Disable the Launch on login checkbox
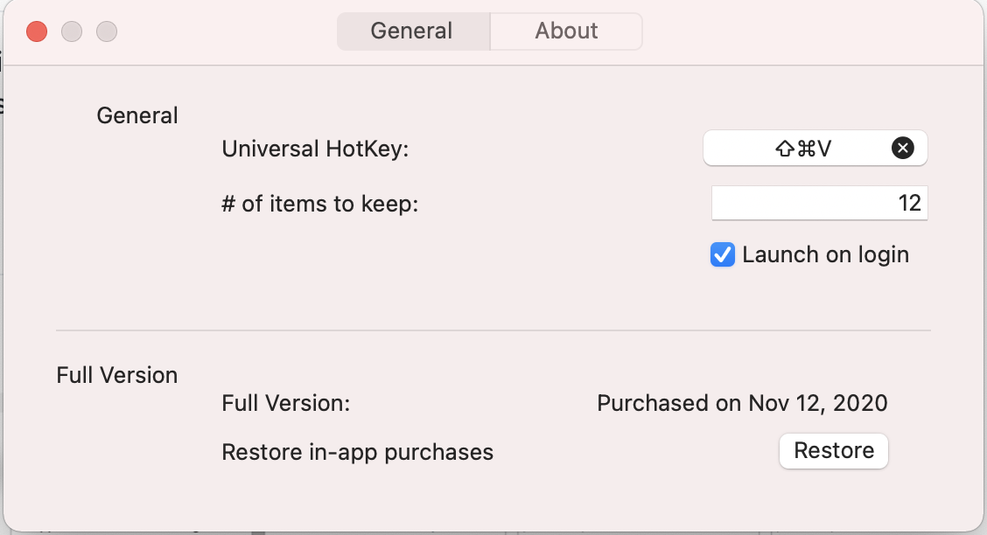This screenshot has width=987, height=535. (x=722, y=255)
